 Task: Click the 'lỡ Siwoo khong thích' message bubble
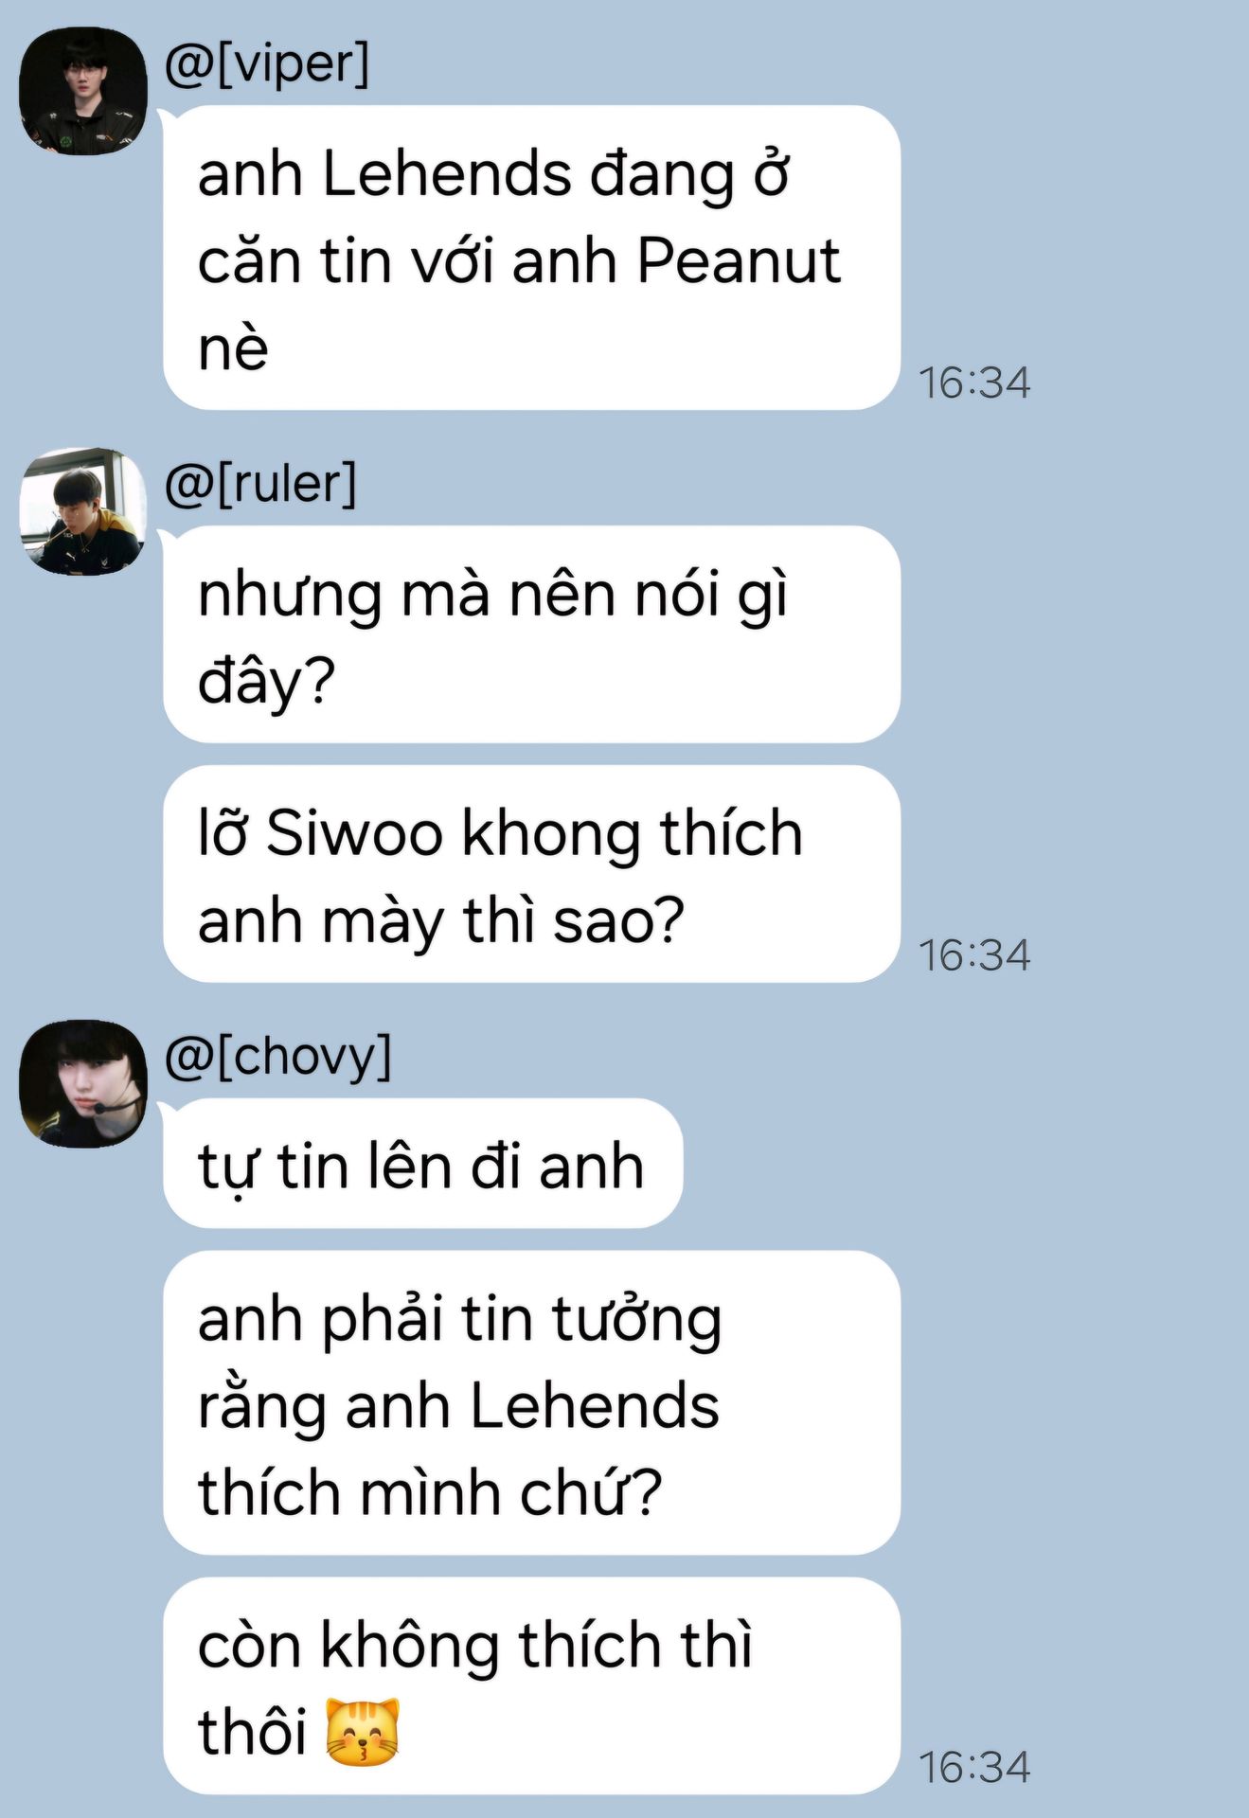pyautogui.click(x=531, y=874)
